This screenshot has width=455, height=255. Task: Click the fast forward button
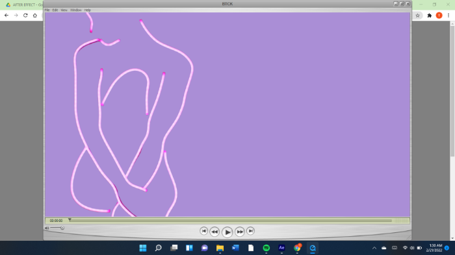click(240, 232)
